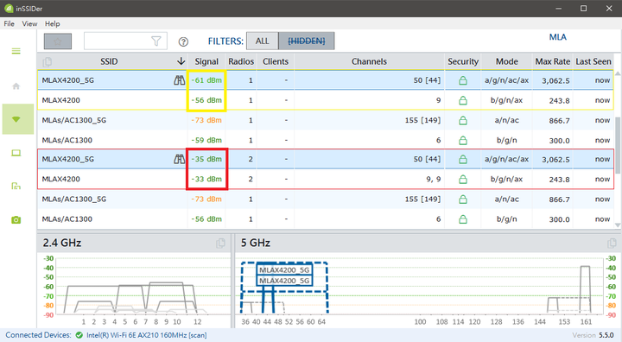Image resolution: width=622 pixels, height=342 pixels.
Task: Click the filter text input field
Action: (x=117, y=41)
